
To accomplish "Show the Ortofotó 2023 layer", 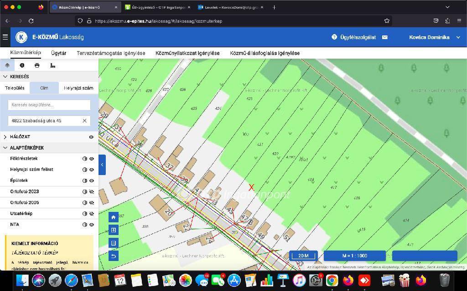I will (x=92, y=191).
